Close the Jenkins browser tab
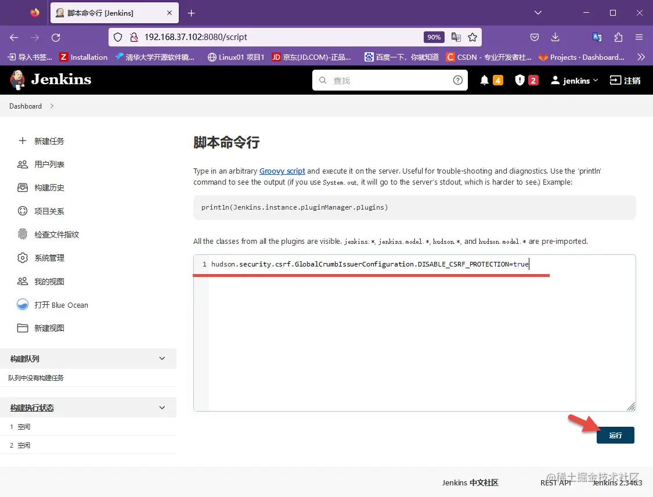The width and height of the screenshot is (653, 497). (x=169, y=13)
